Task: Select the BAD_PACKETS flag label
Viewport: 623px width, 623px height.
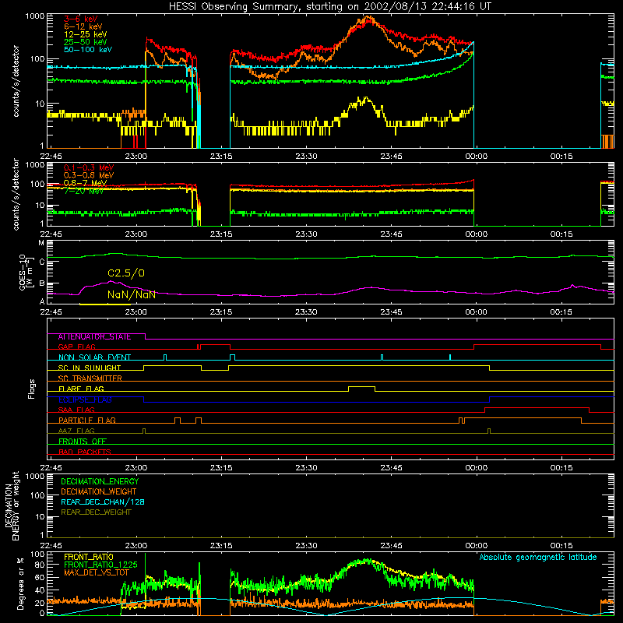Action: click(x=85, y=452)
